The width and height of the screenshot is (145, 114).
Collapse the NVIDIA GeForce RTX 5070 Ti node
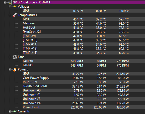coord(5,2)
